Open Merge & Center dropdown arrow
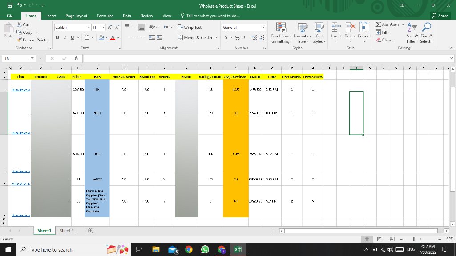This screenshot has width=456, height=256. click(216, 37)
